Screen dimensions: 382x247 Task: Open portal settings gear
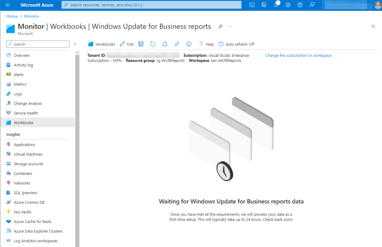tap(288, 5)
